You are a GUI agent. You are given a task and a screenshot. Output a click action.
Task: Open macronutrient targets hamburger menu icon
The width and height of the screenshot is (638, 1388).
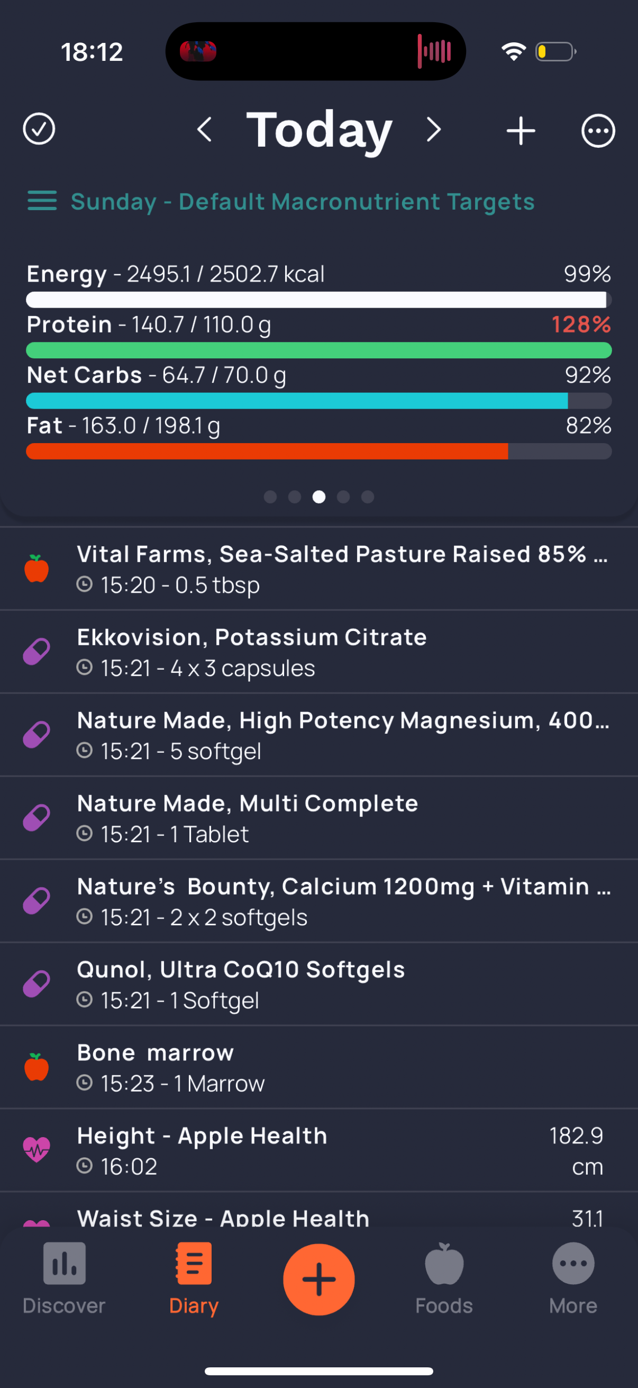[42, 201]
